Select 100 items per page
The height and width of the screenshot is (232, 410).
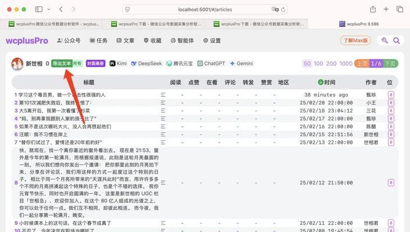[318, 64]
